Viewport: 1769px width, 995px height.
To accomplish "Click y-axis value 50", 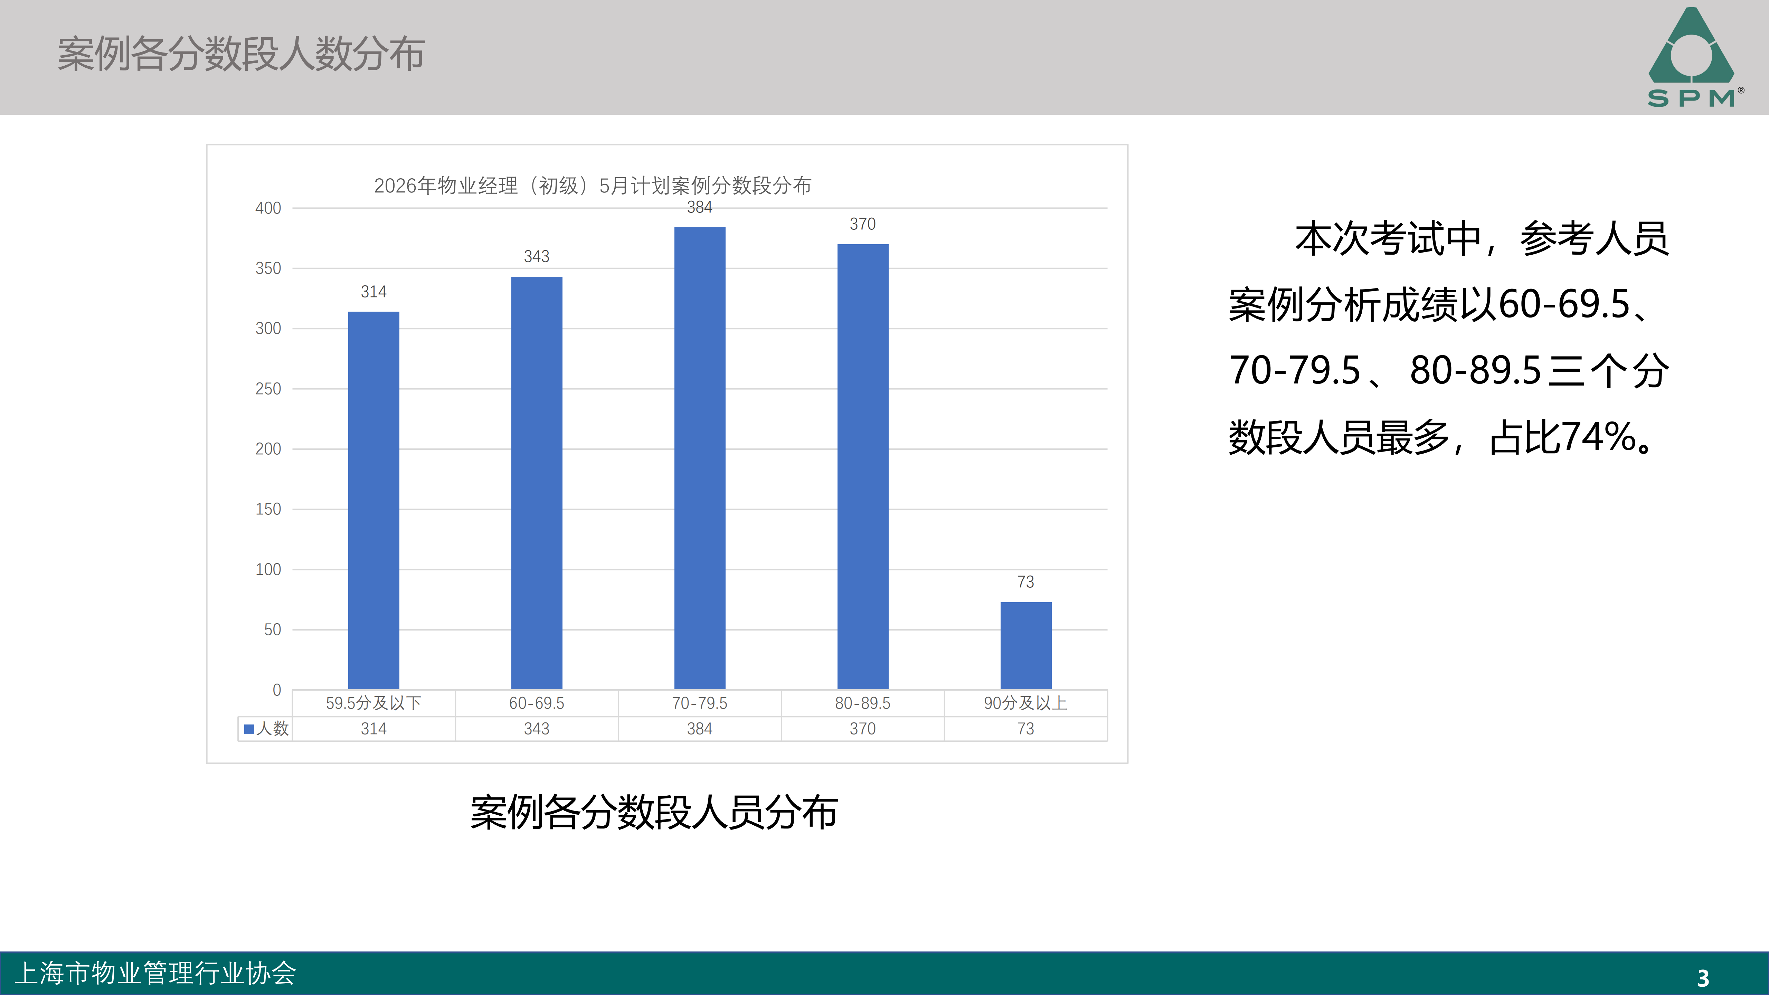I will (x=273, y=630).
